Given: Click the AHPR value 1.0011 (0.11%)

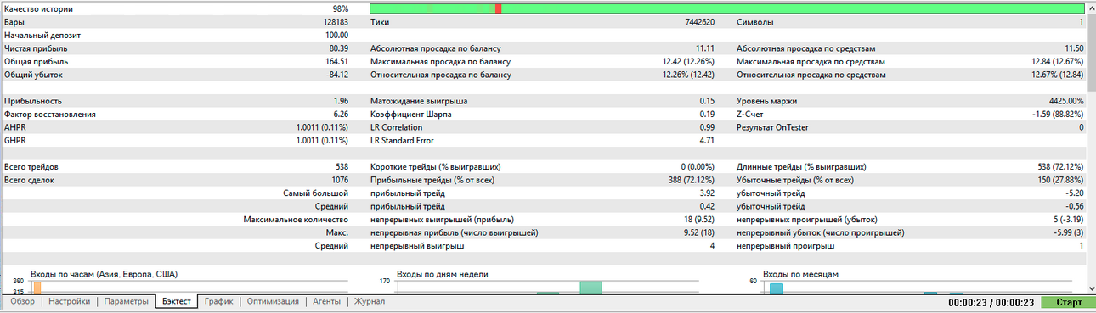Looking at the screenshot, I should [323, 127].
